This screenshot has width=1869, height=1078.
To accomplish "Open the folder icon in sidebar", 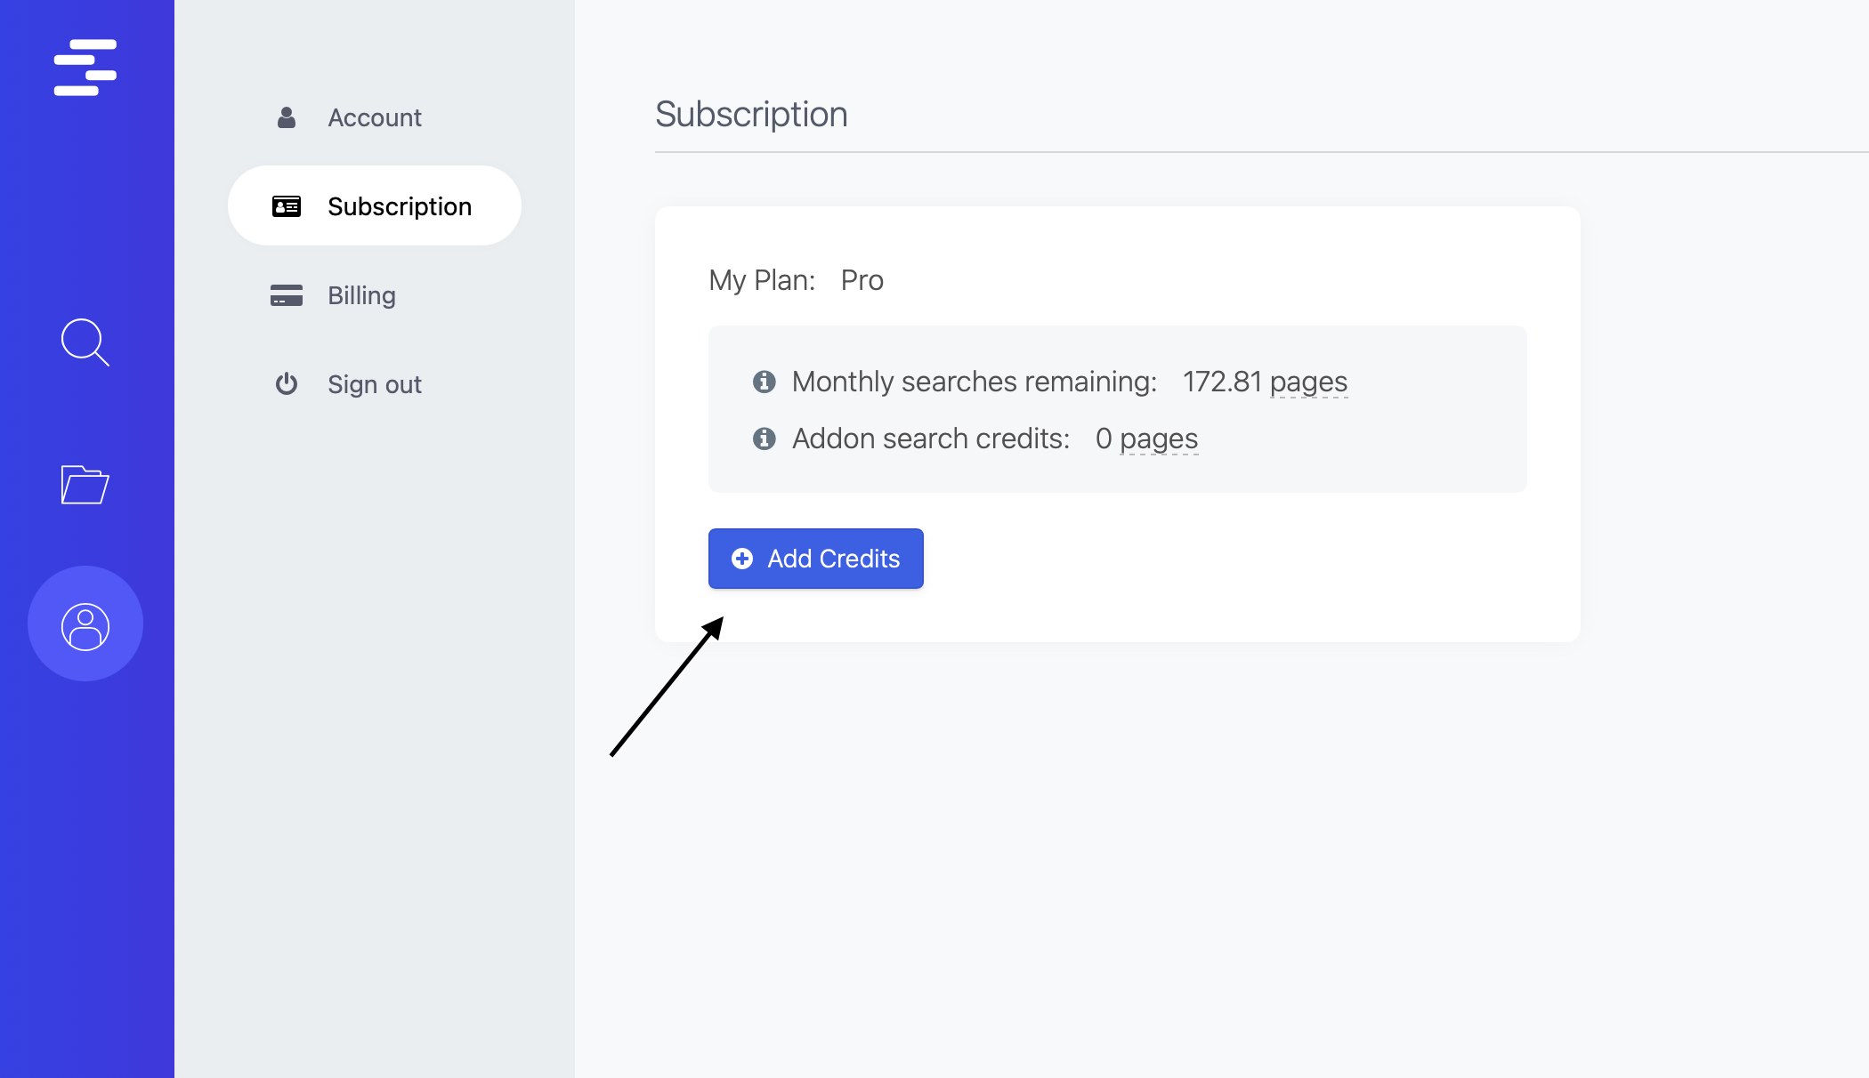I will pos(85,485).
